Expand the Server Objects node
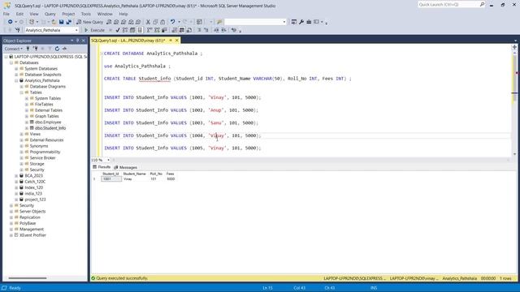520x292 pixels. (11, 211)
